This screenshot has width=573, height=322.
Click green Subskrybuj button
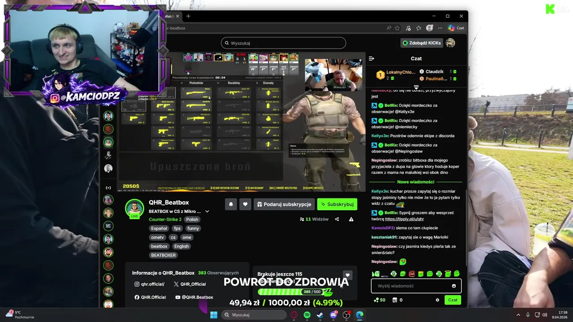coord(337,204)
